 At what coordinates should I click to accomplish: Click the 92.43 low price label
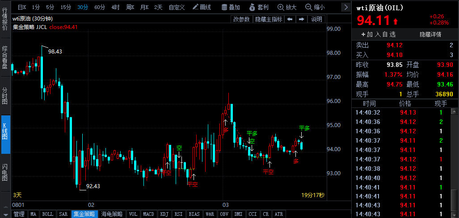pos(93,186)
